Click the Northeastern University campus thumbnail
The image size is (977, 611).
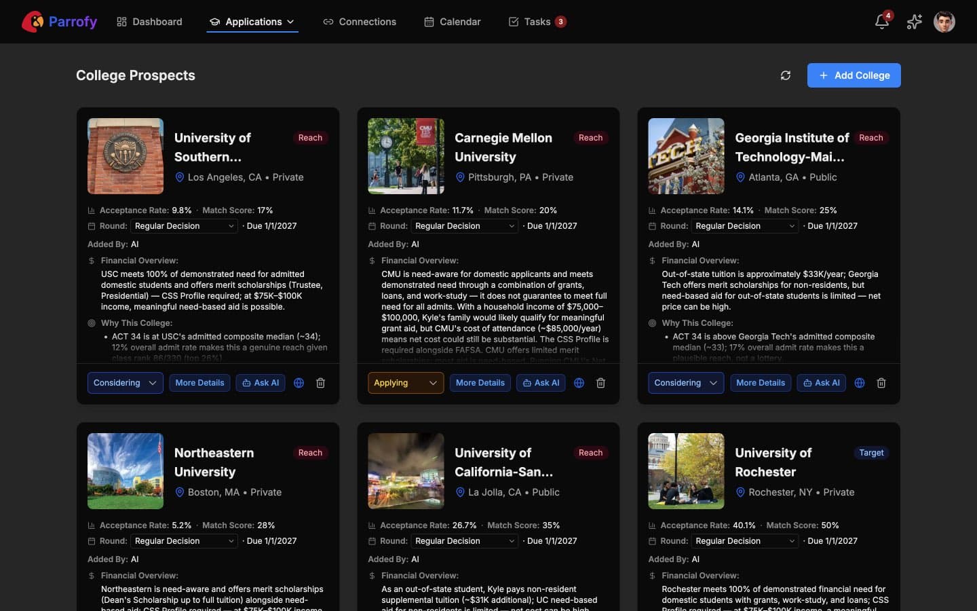point(126,471)
